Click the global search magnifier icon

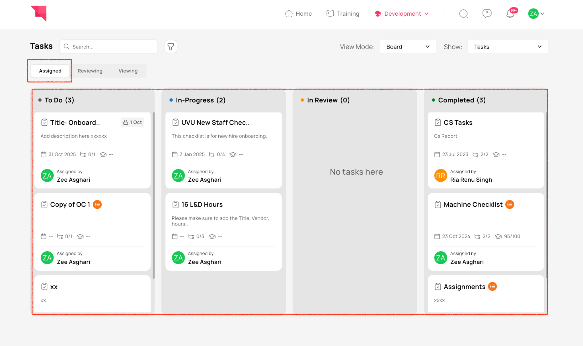click(463, 14)
